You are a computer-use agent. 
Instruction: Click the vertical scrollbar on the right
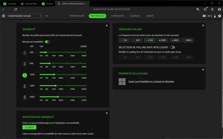pyautogui.click(x=222, y=74)
